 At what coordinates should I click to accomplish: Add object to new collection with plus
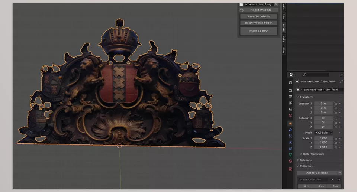(x=340, y=173)
